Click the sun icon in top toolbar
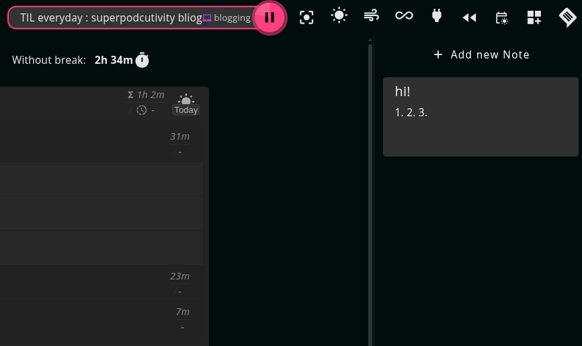The height and width of the screenshot is (346, 582). click(x=339, y=15)
